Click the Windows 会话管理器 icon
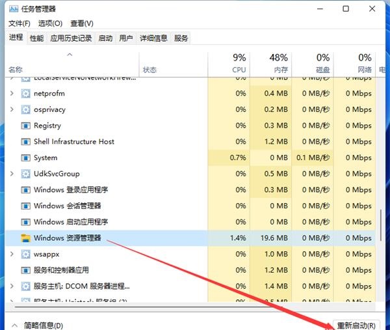 [x=25, y=206]
